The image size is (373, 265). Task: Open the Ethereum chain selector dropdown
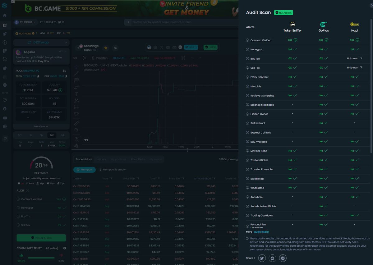point(25,22)
